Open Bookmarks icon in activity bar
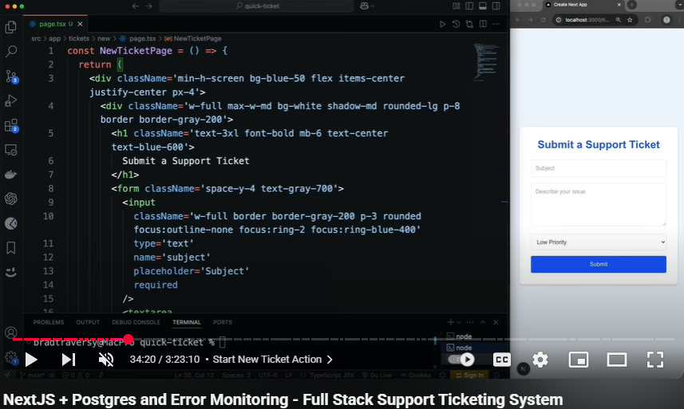Viewport: 684px width, 409px height. [11, 248]
